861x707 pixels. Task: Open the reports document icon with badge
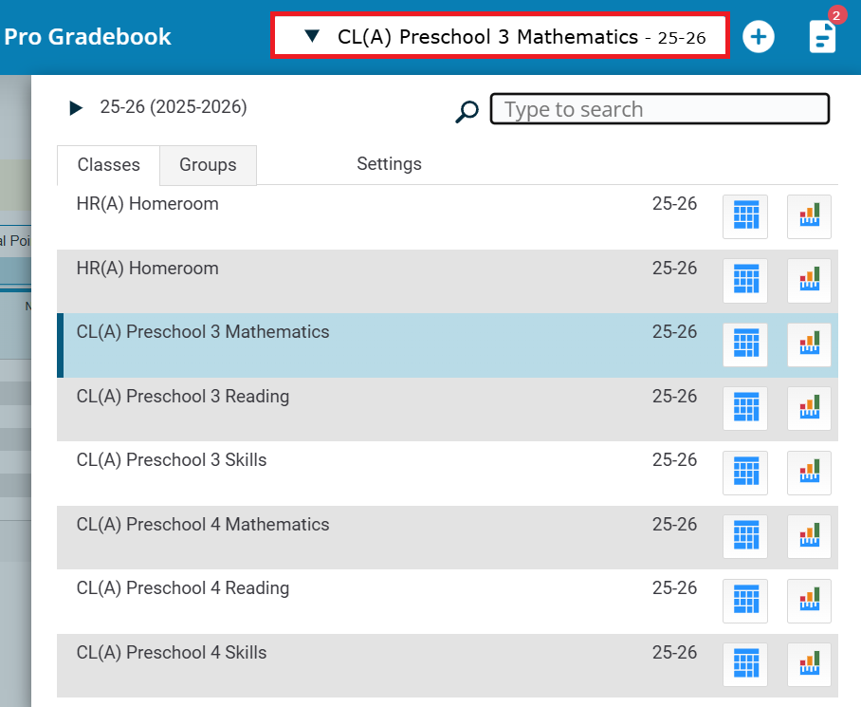pos(822,36)
